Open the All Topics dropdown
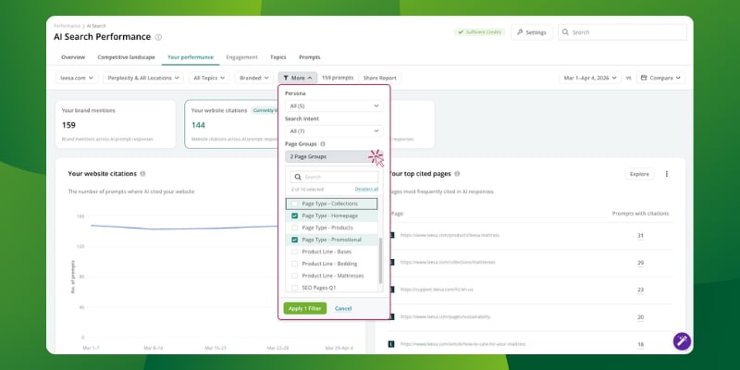This screenshot has width=740, height=370. 210,78
